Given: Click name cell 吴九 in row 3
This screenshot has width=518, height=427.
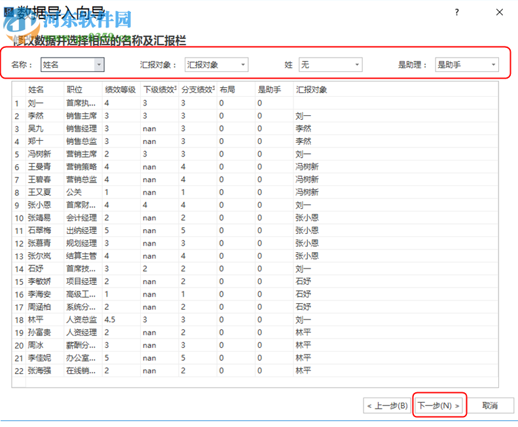Looking at the screenshot, I should pos(45,128).
